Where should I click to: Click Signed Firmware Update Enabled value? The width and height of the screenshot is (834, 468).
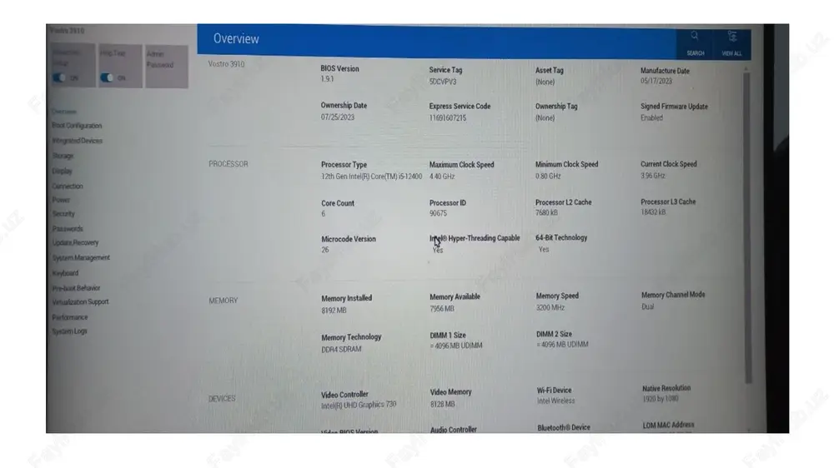(x=651, y=118)
